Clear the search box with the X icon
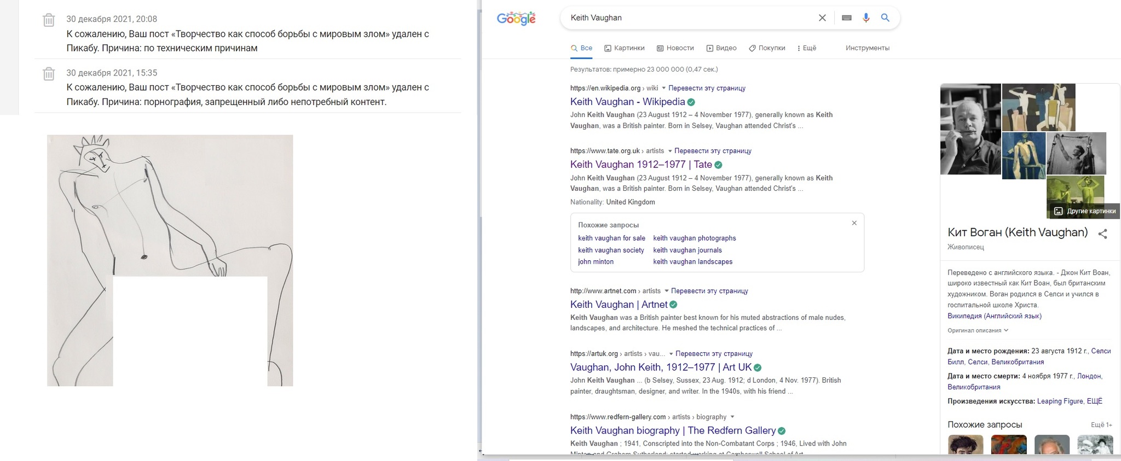Viewport: 1121px width, 461px height. point(822,18)
